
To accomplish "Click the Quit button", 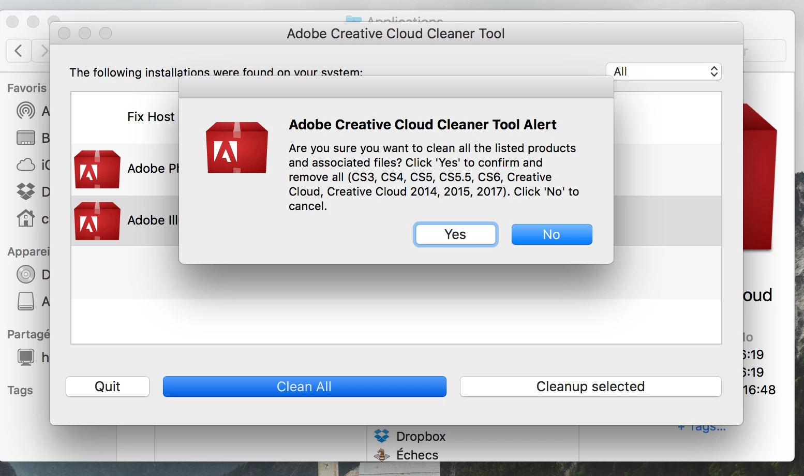I will 108,386.
